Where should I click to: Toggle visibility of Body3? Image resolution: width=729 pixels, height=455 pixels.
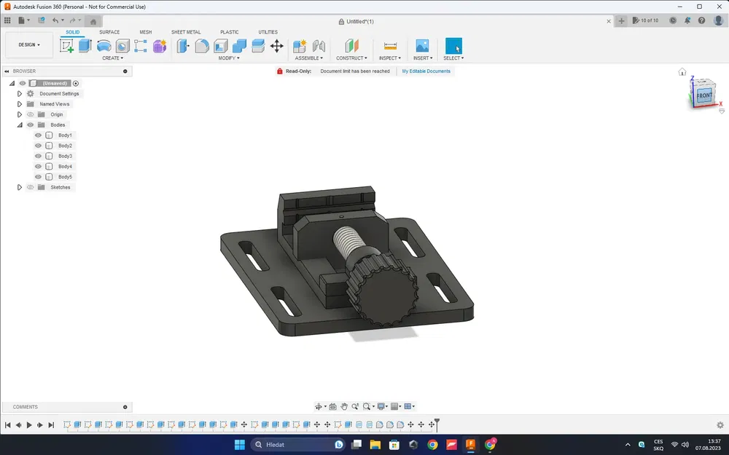pyautogui.click(x=38, y=155)
